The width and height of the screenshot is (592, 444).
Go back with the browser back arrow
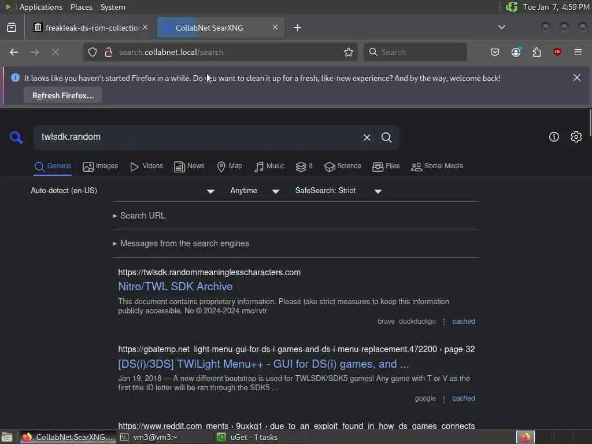click(14, 52)
